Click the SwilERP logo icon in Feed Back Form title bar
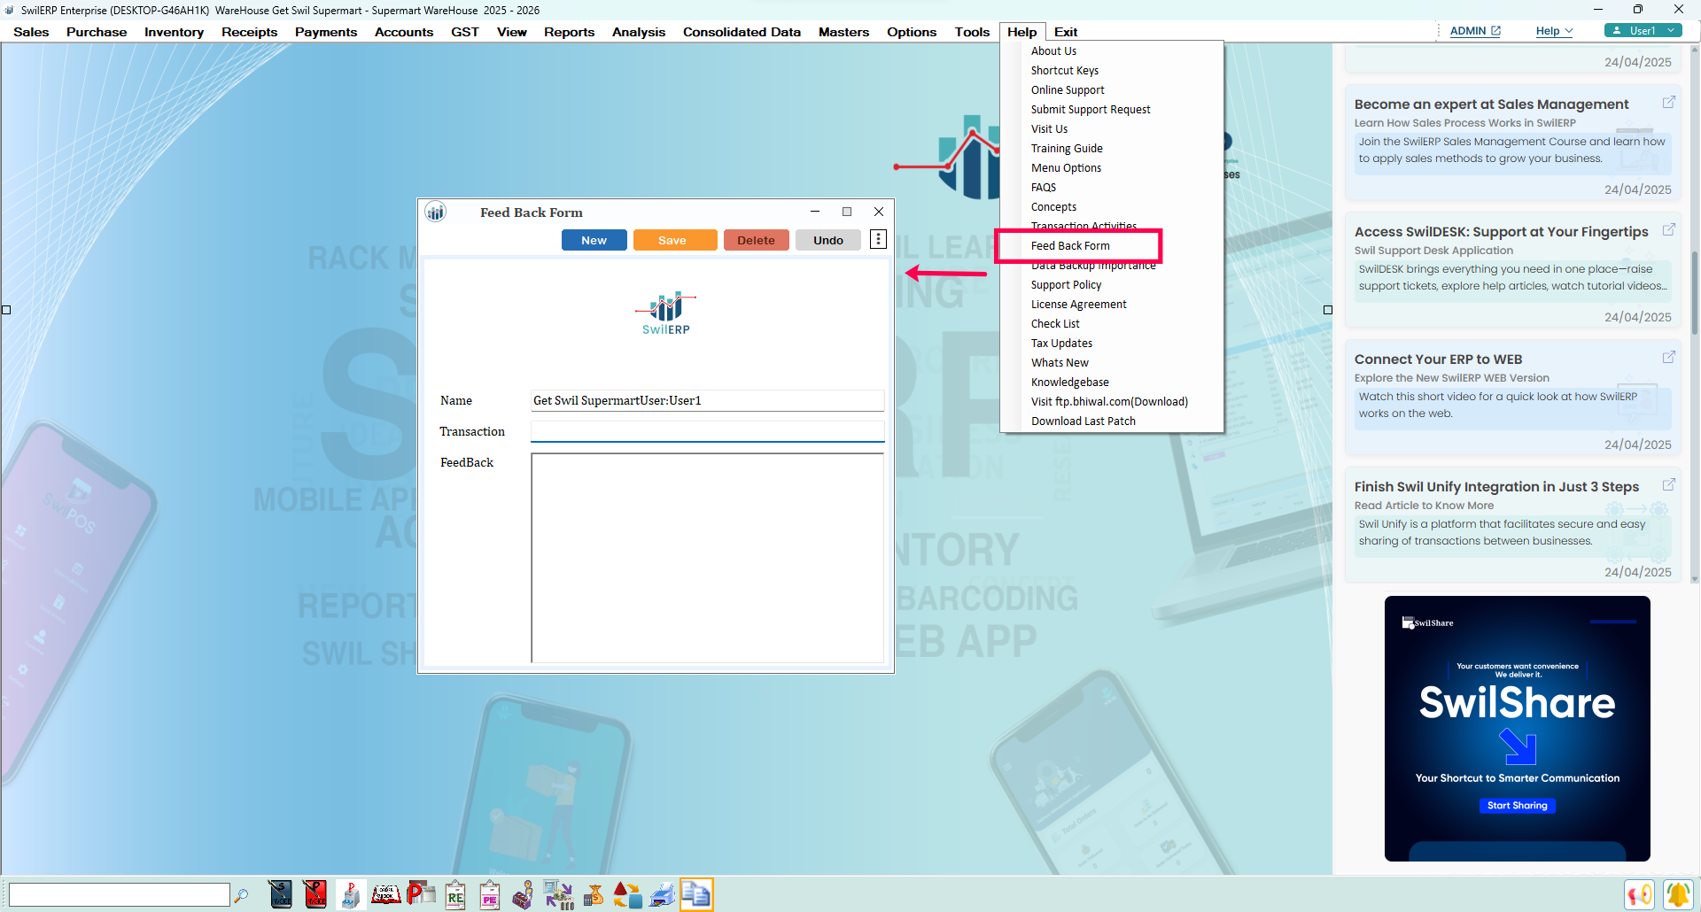1701x912 pixels. point(435,212)
